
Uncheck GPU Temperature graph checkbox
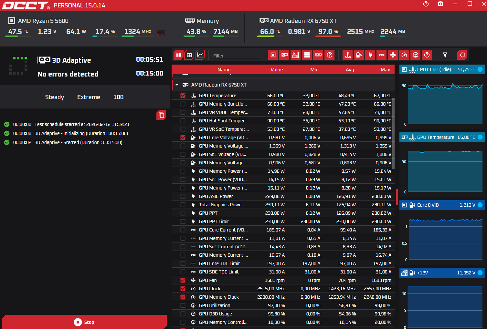183,96
